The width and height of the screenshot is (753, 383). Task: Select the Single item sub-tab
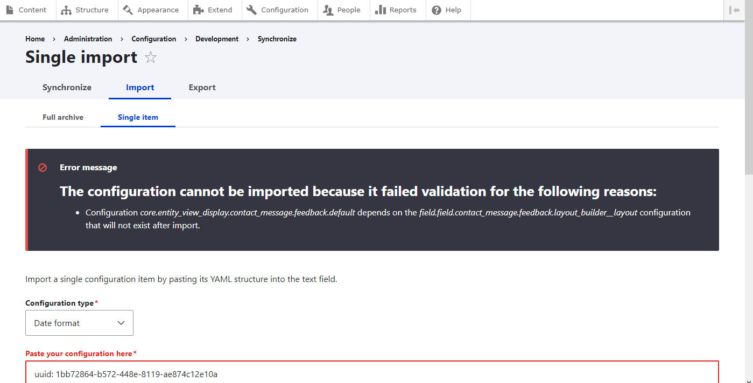click(138, 117)
